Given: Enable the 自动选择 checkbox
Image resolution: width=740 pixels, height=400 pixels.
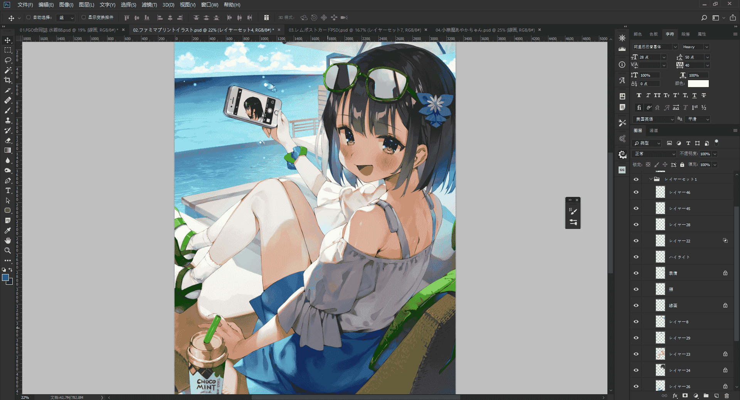Looking at the screenshot, I should pyautogui.click(x=29, y=17).
